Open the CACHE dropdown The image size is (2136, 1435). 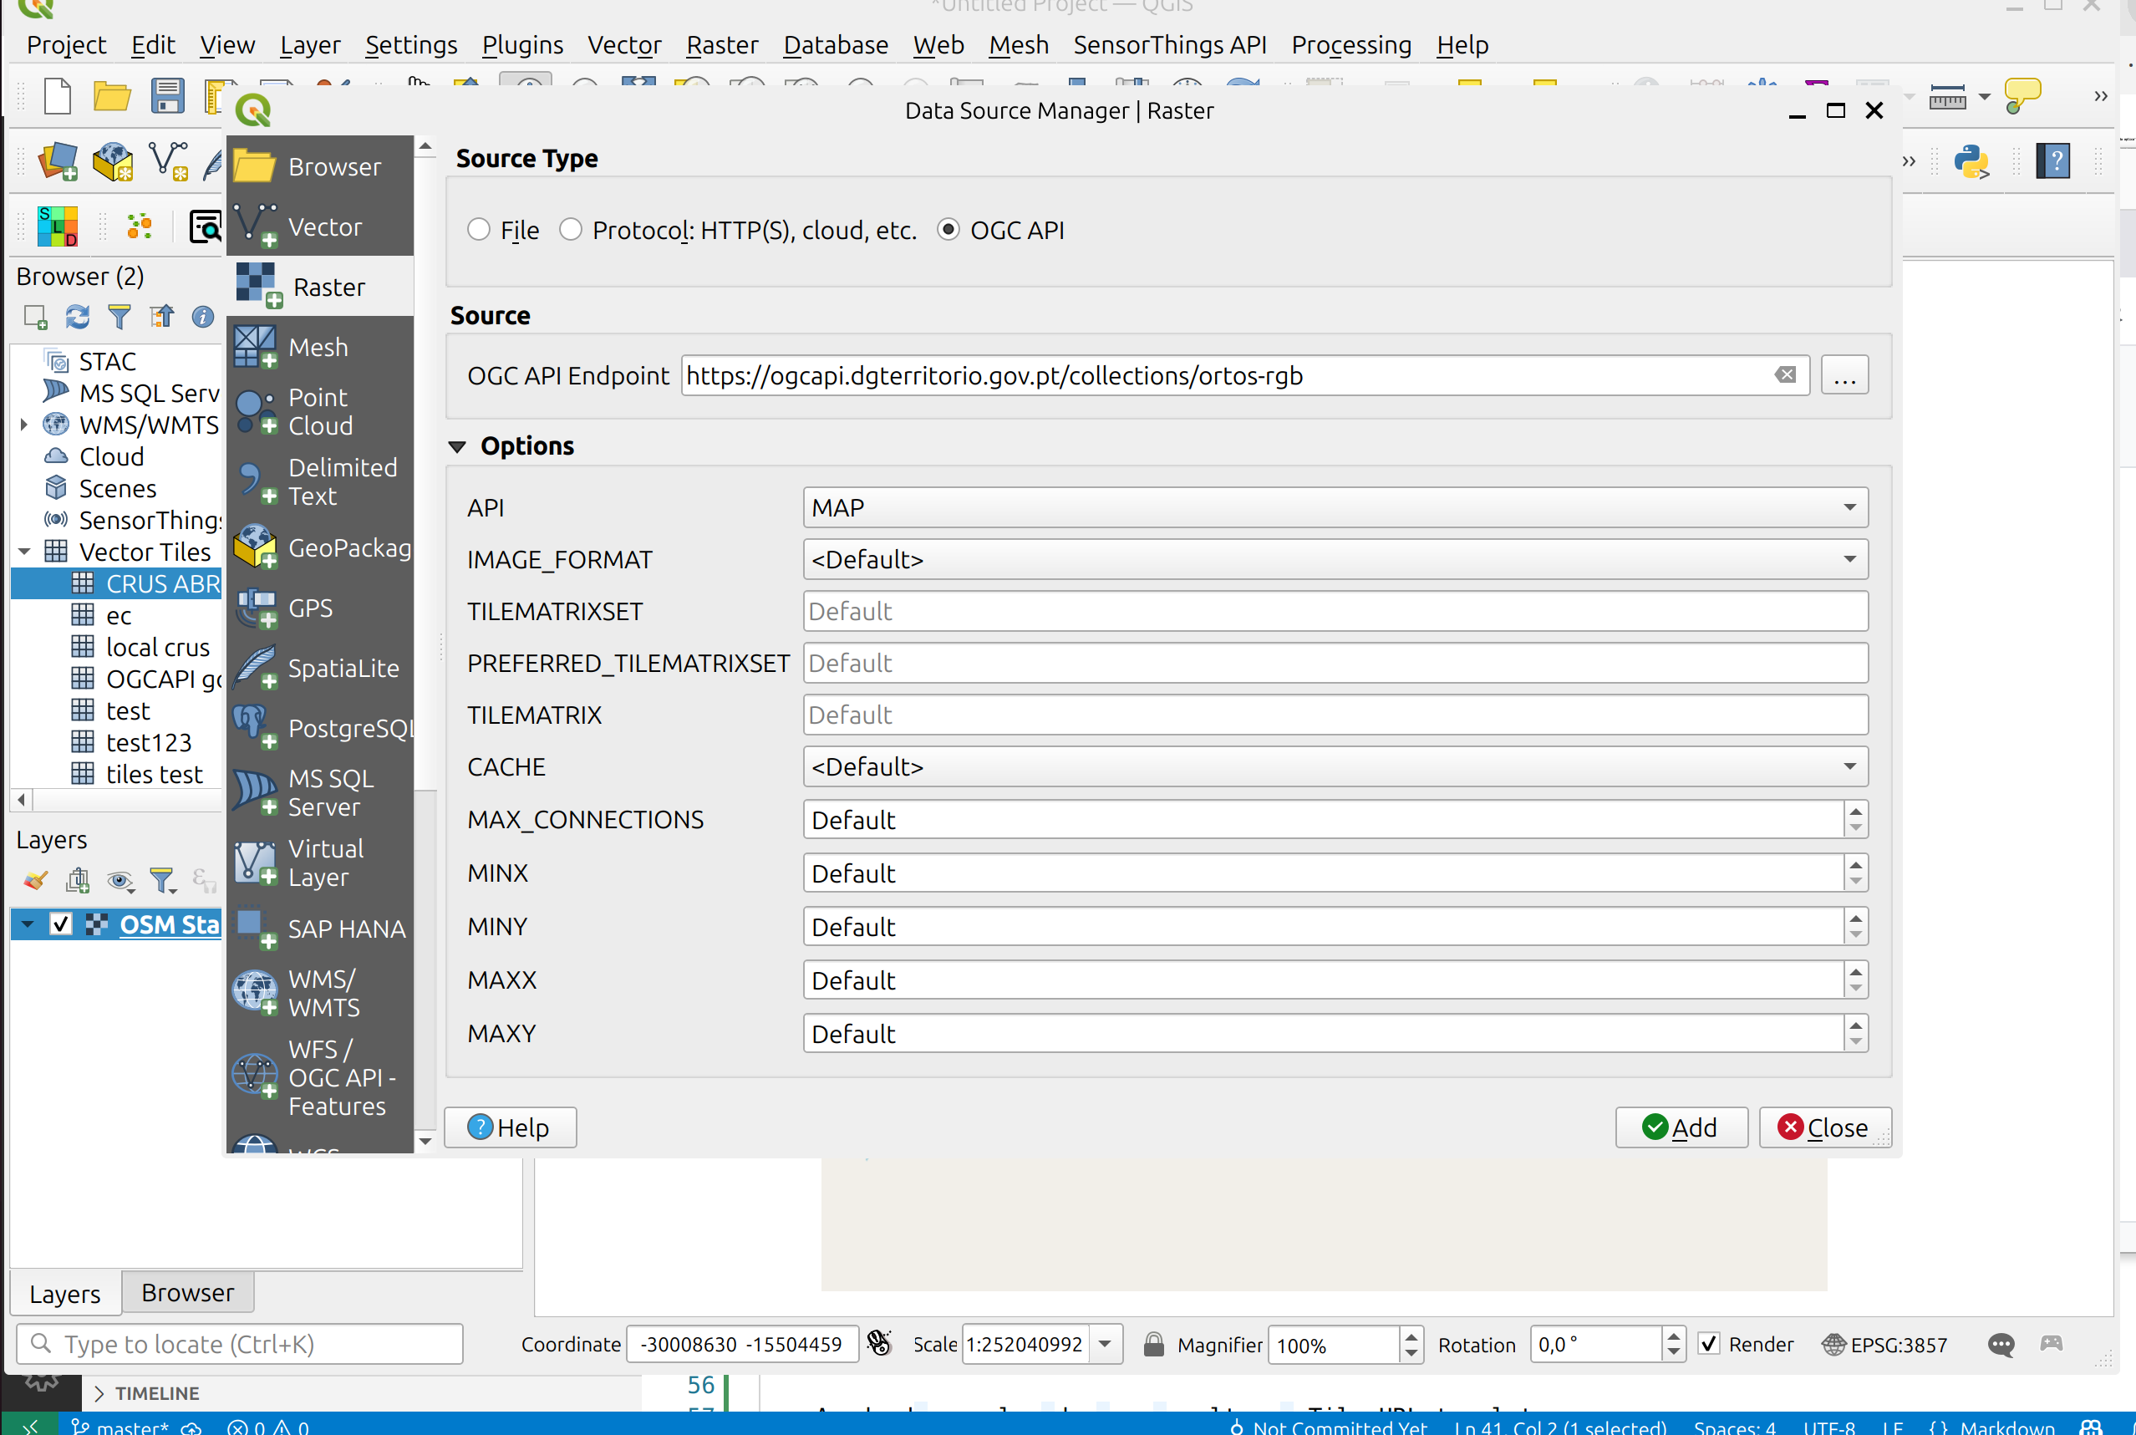[x=1335, y=766]
